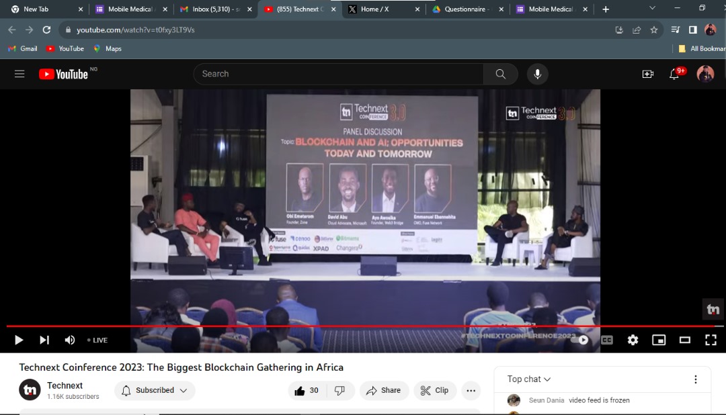Open media controls icon in toolbar

[676, 30]
